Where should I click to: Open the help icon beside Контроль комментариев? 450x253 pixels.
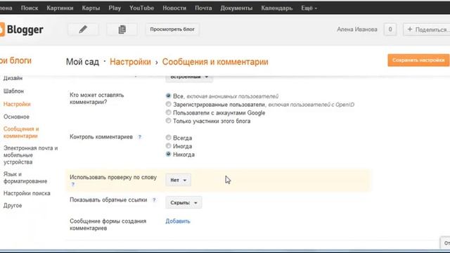pos(140,137)
